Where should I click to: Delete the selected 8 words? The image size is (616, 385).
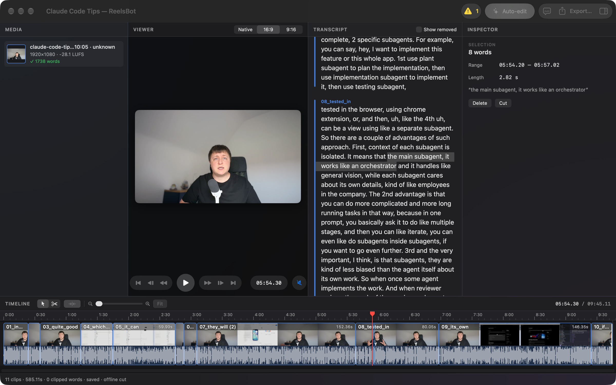pyautogui.click(x=480, y=103)
